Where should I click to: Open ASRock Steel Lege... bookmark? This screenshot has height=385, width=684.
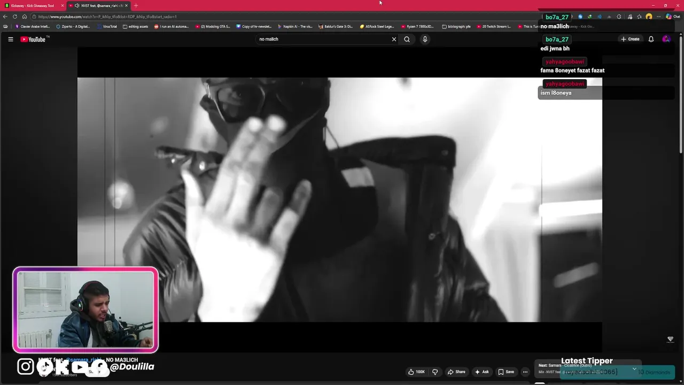(x=377, y=26)
